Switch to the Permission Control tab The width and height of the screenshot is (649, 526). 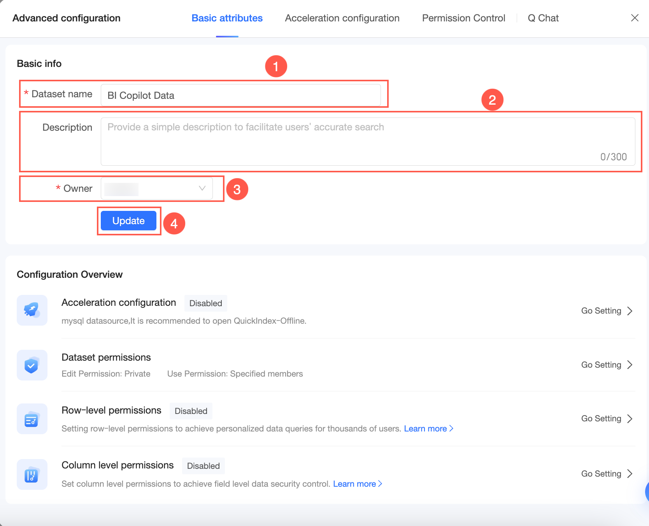(x=463, y=18)
